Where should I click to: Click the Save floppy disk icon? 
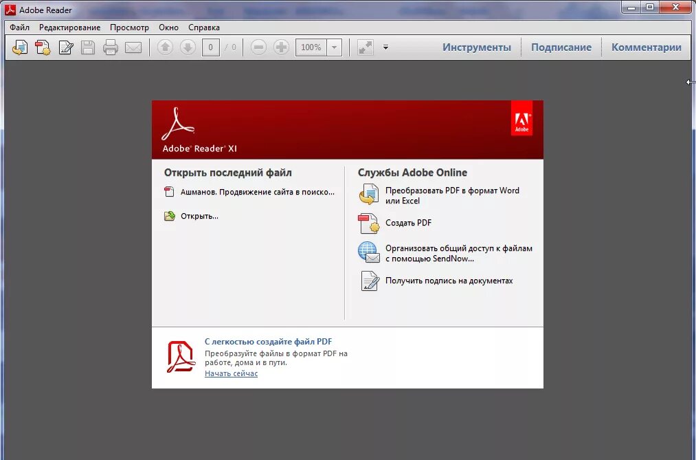pyautogui.click(x=88, y=47)
